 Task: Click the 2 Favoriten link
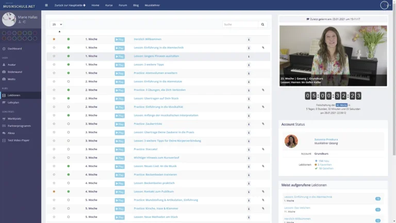point(324,165)
